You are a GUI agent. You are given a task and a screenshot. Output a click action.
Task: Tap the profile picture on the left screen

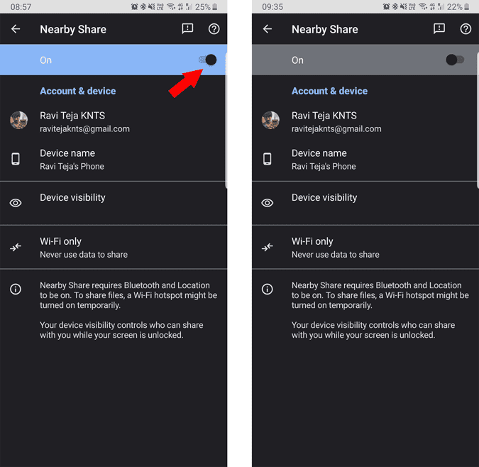(x=19, y=120)
